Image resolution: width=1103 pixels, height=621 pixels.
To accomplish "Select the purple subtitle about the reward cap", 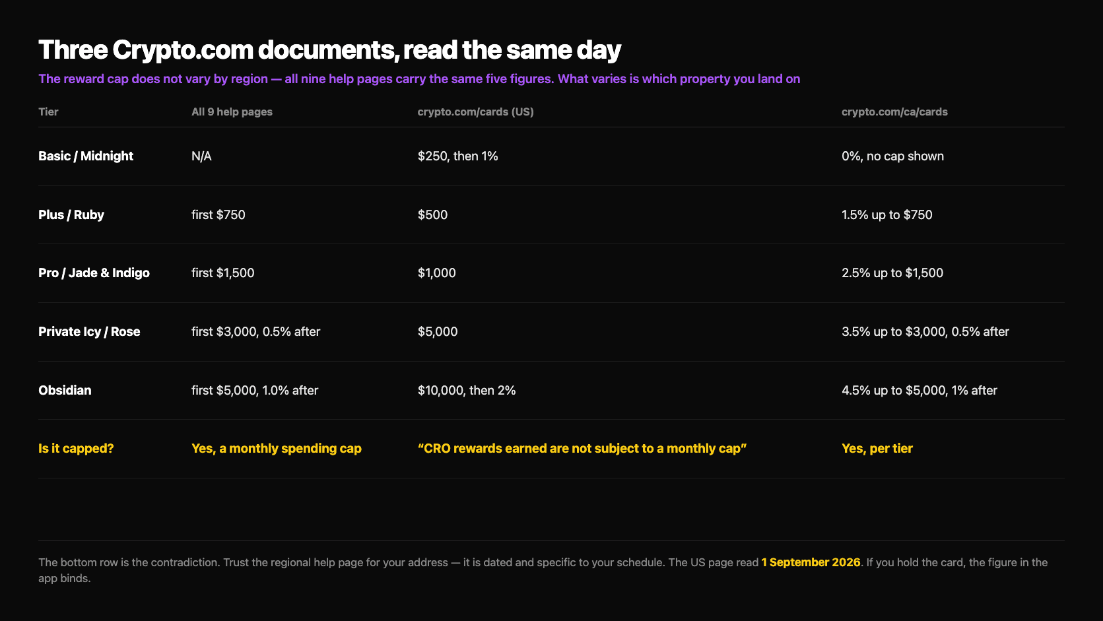I will coord(419,79).
